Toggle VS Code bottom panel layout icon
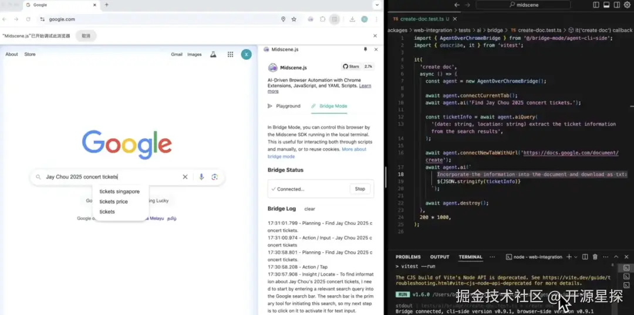Screen dimensions: 634x315 [x=606, y=5]
